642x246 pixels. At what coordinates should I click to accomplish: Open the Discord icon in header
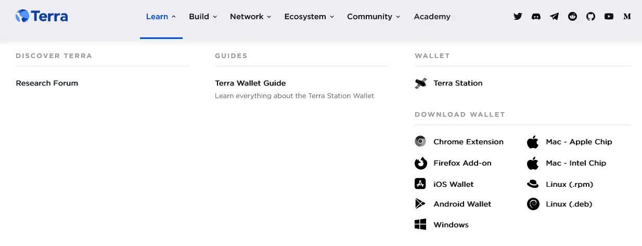pos(536,17)
